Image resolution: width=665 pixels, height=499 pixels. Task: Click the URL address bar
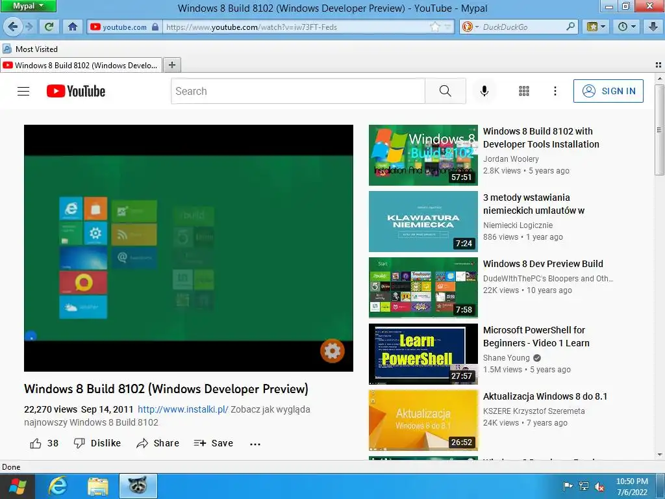click(297, 27)
